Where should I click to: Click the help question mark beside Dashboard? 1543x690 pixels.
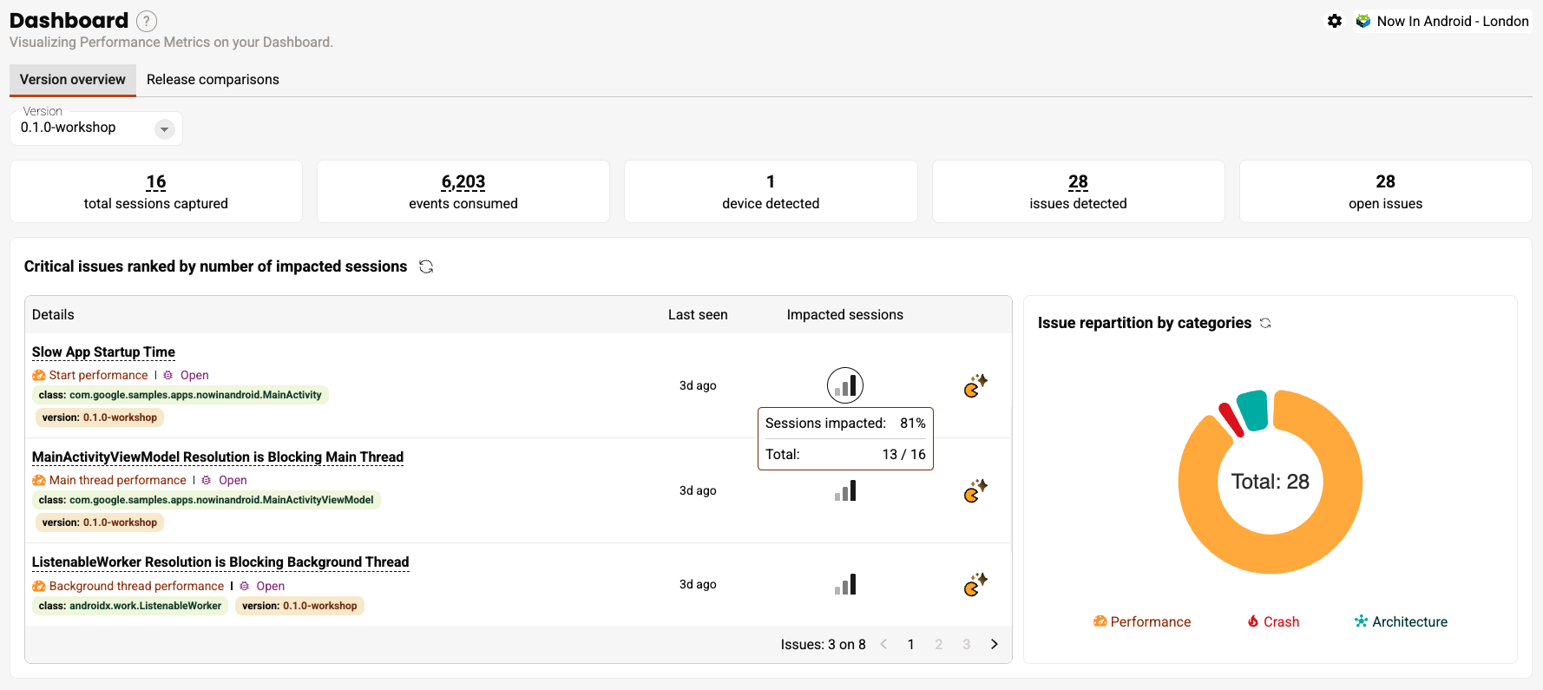148,21
